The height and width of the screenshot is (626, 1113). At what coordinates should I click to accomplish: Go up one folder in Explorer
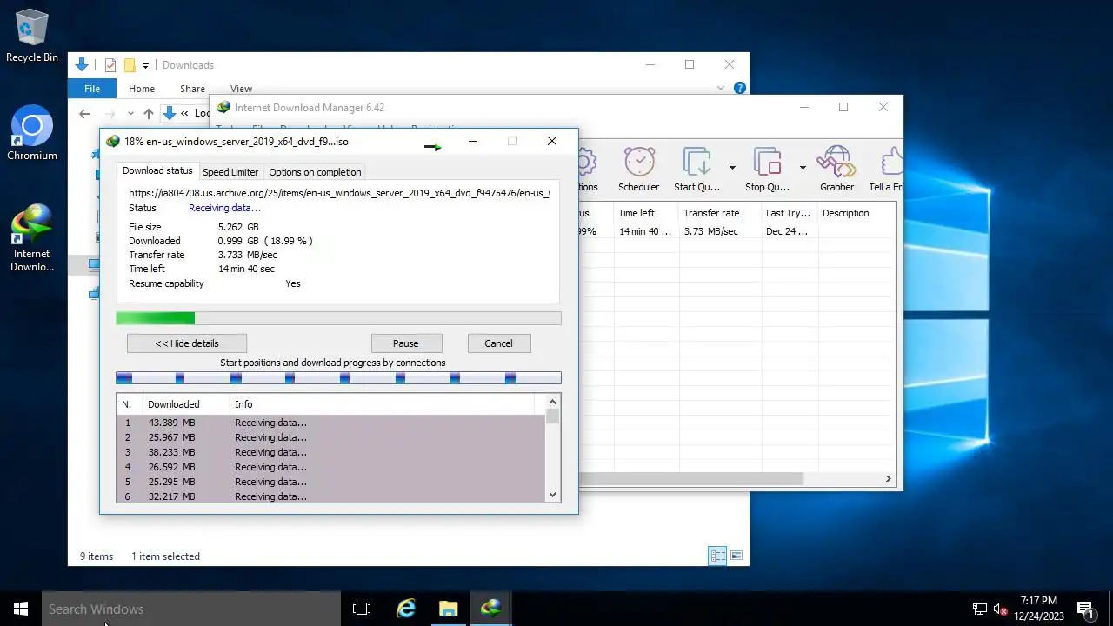[x=149, y=113]
